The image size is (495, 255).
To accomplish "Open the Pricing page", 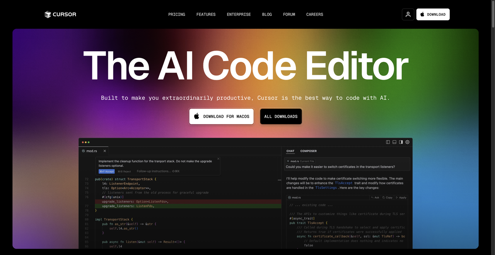I will (x=177, y=14).
